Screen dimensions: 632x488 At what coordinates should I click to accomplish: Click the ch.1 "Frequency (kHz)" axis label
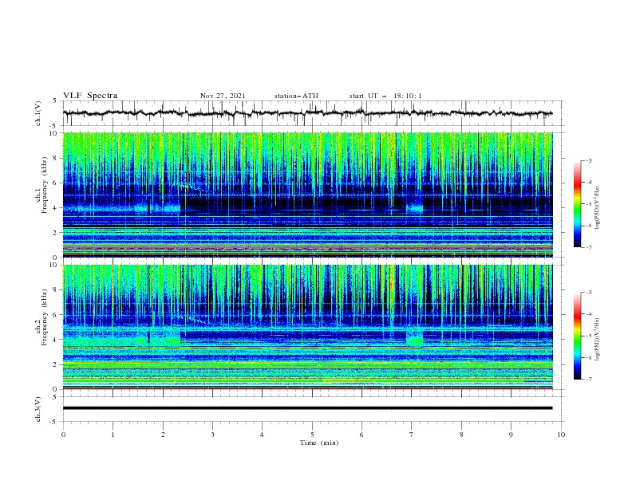pyautogui.click(x=45, y=185)
